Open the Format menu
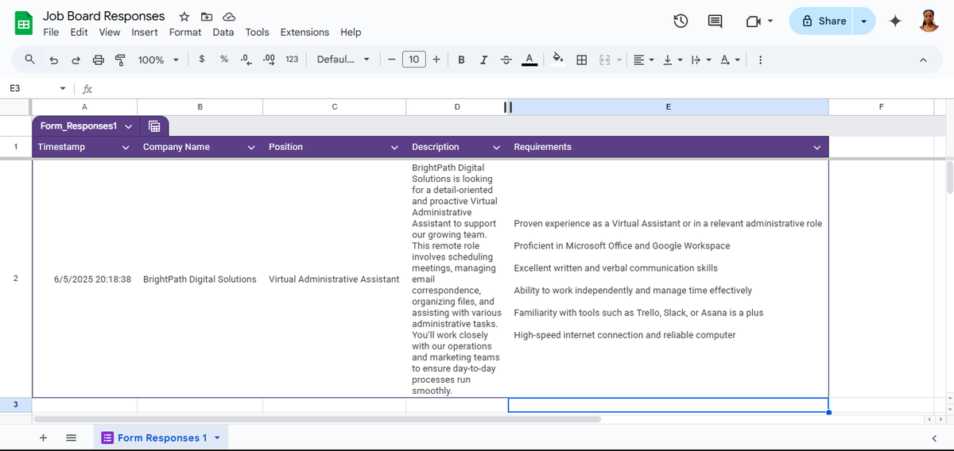 point(185,33)
